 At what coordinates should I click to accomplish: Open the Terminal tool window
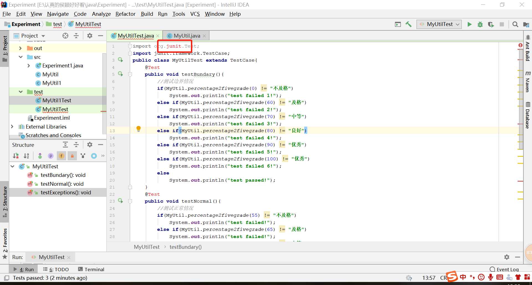click(x=91, y=269)
